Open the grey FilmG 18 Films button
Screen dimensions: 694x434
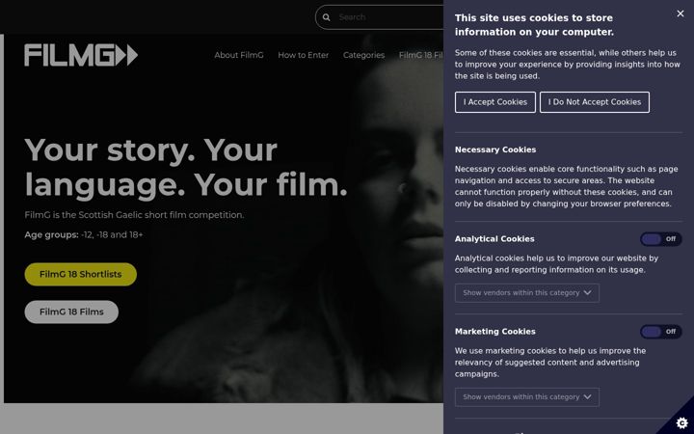pyautogui.click(x=71, y=312)
